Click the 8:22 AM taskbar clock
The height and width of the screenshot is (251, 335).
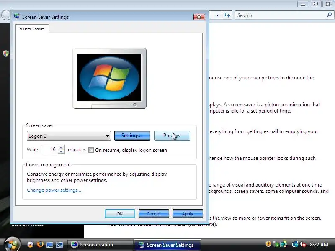[319, 245]
